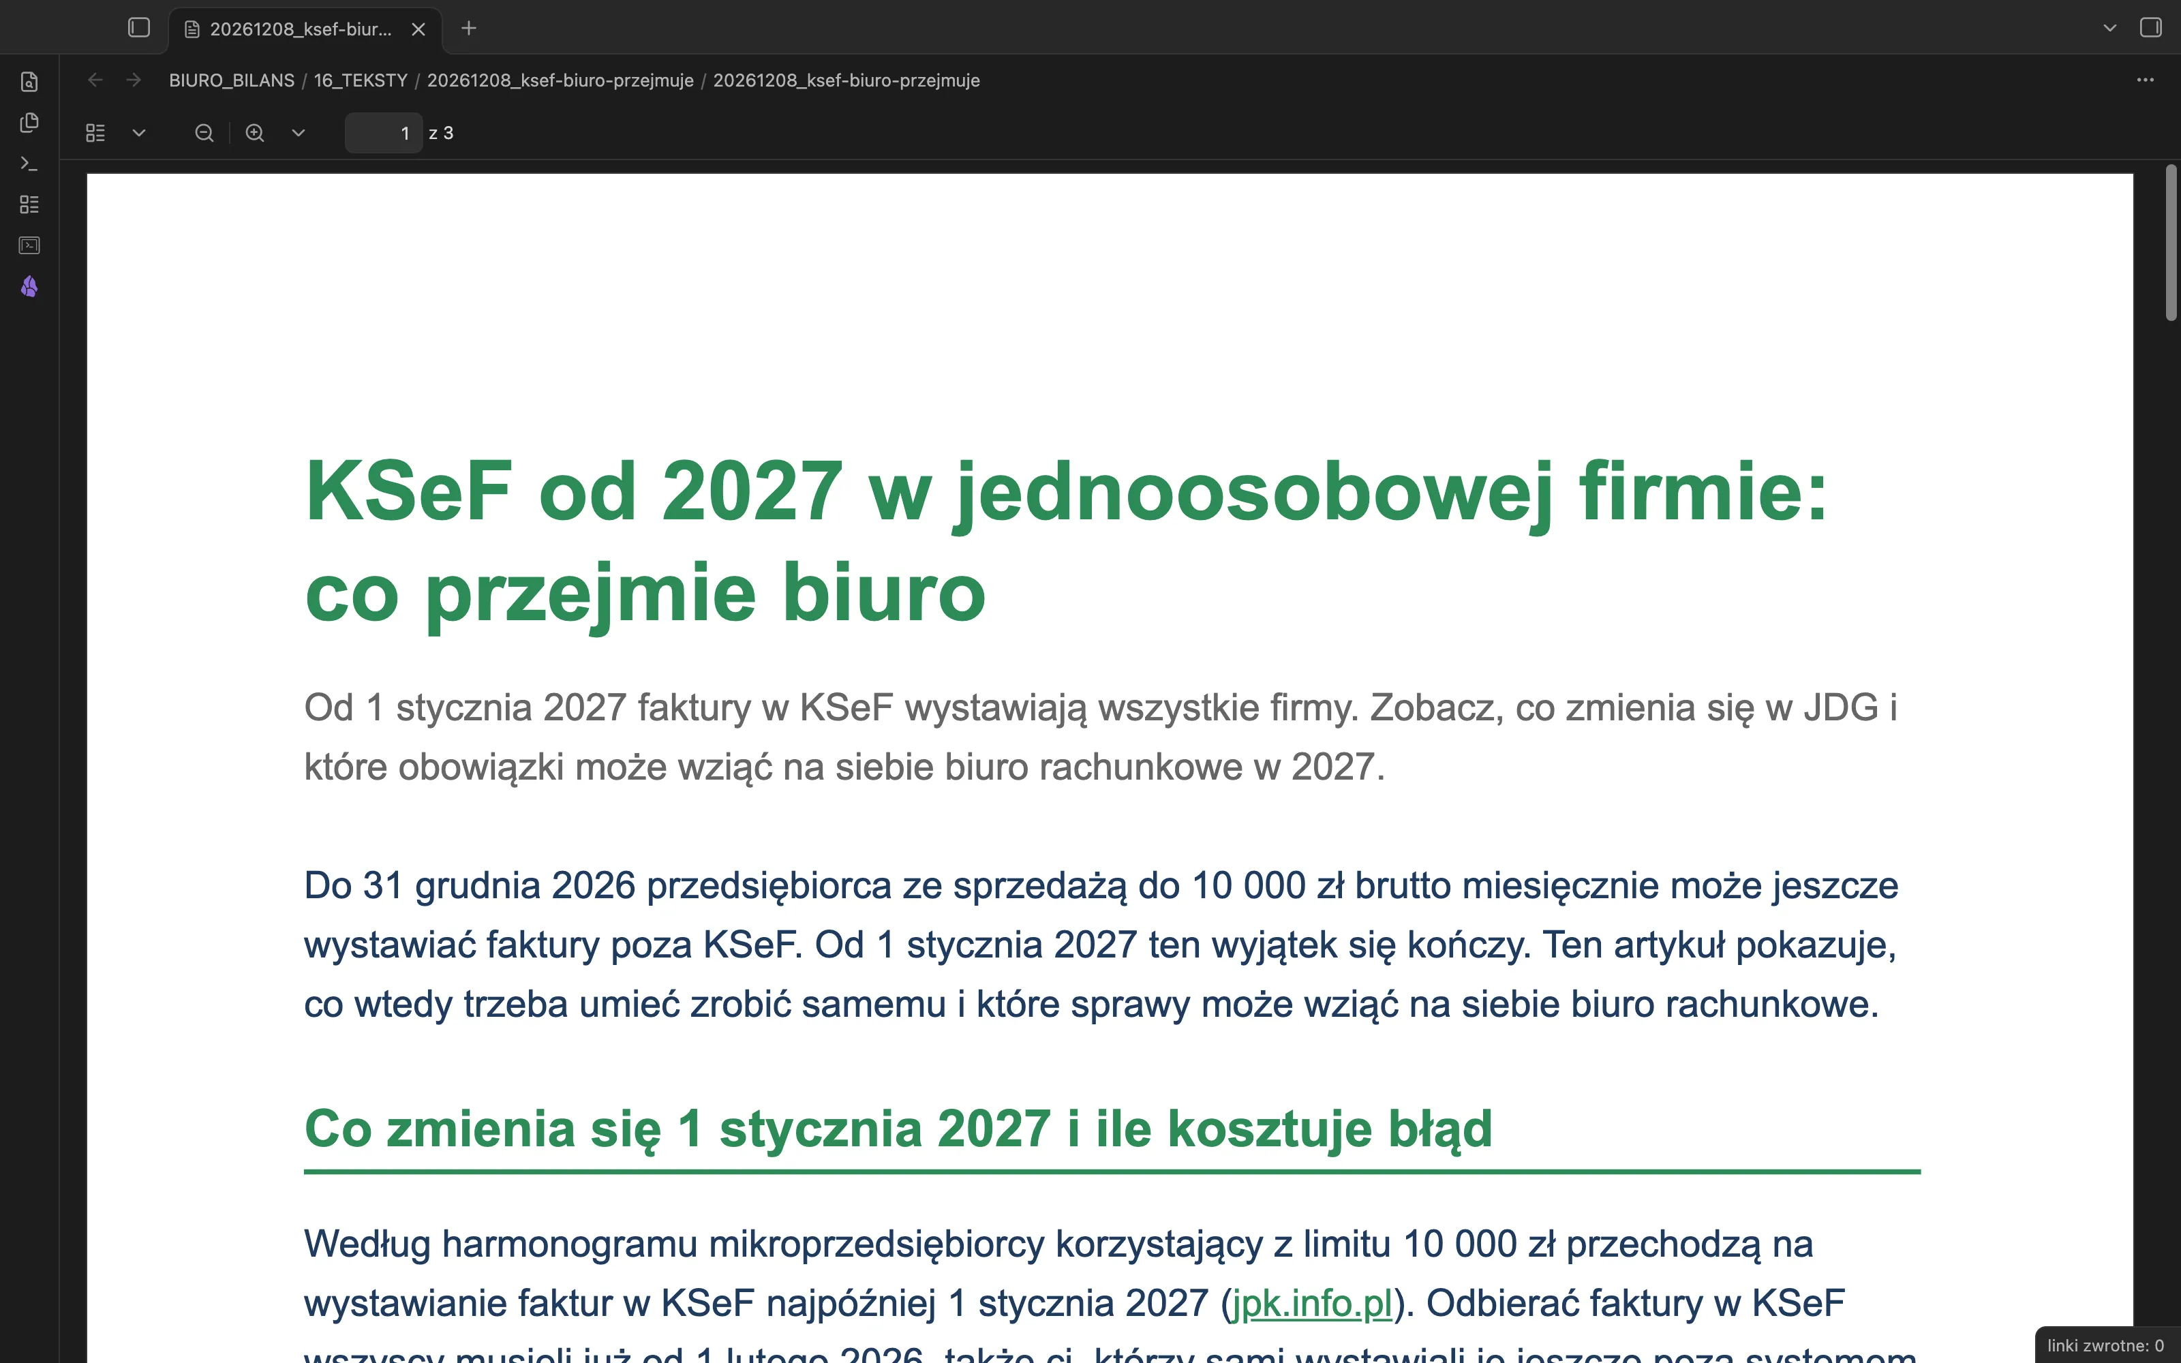Viewport: 2181px width, 1363px height.
Task: Click the vertical scrollbar thumb
Action: click(x=2171, y=241)
